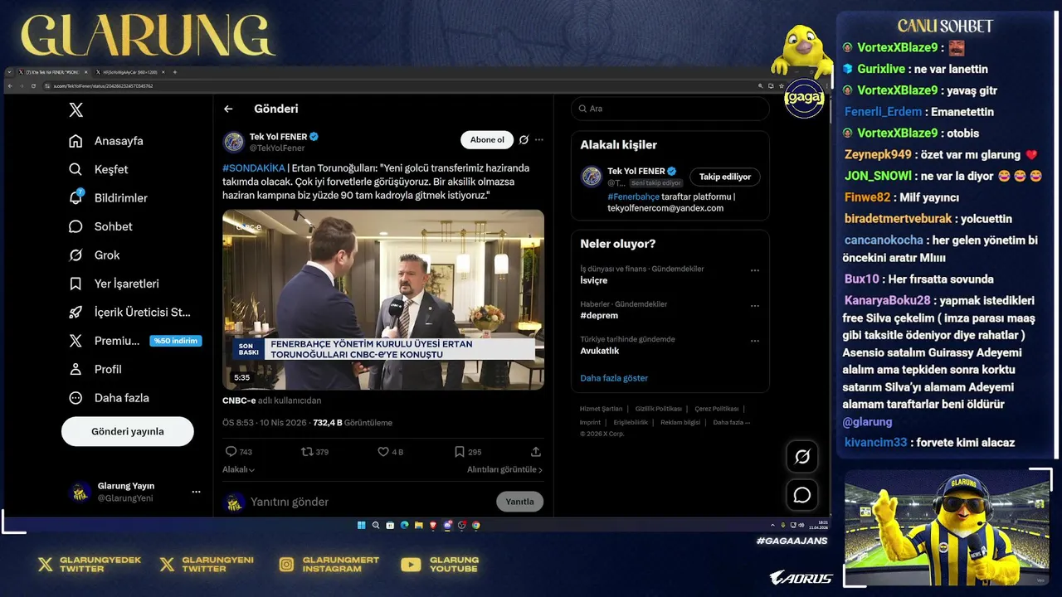Screen dimensions: 1062x597
Task: Open Glarung Yayın account menu dots
Action: (196, 492)
